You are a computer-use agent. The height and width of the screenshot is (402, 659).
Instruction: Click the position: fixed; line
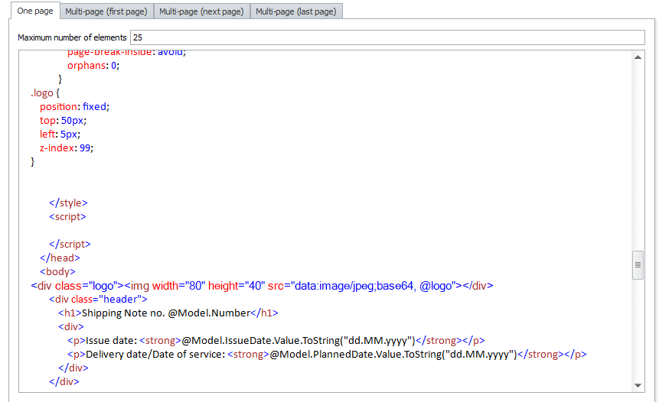pos(74,106)
